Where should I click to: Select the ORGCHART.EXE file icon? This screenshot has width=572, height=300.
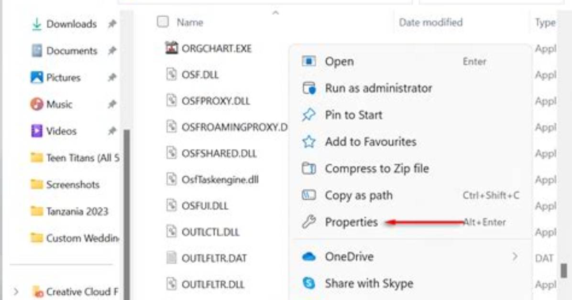(x=171, y=48)
